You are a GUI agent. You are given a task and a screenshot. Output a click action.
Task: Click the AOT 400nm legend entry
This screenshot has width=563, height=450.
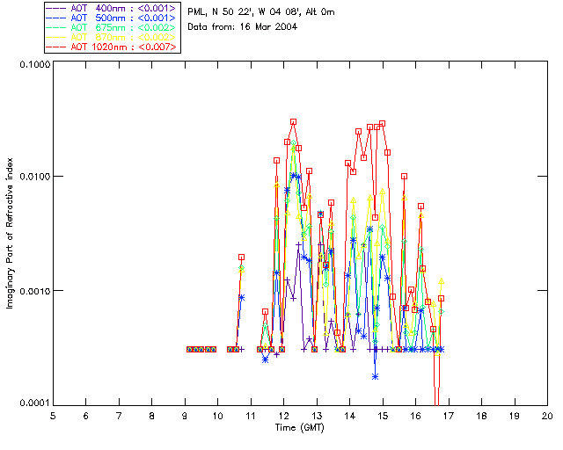click(x=112, y=8)
